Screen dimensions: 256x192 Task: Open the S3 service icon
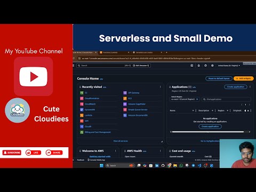point(82,93)
